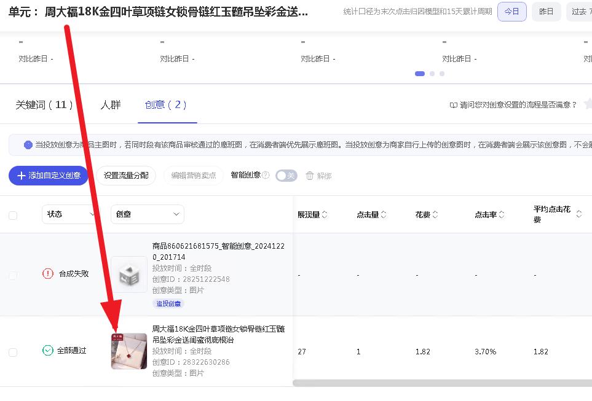
Task: Toggle the 智能创意 switch
Action: click(x=286, y=176)
